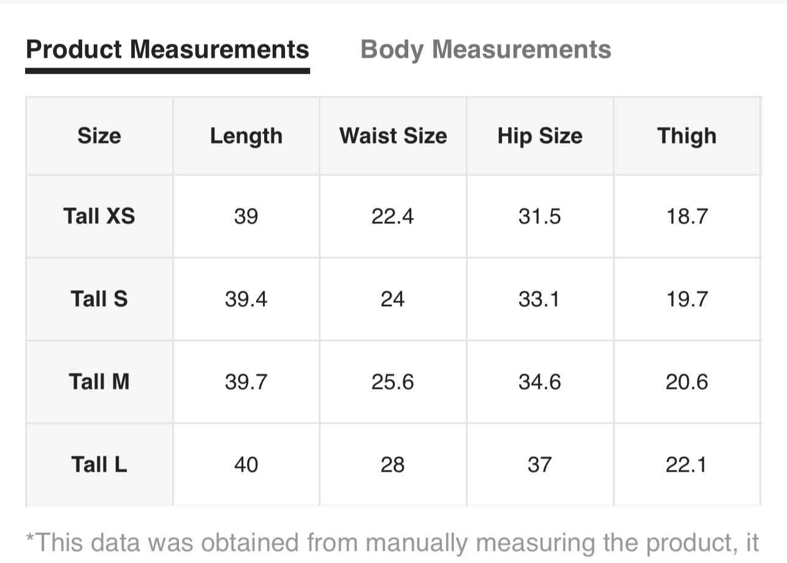Click the Tall XS waist value 22.4

(392, 216)
